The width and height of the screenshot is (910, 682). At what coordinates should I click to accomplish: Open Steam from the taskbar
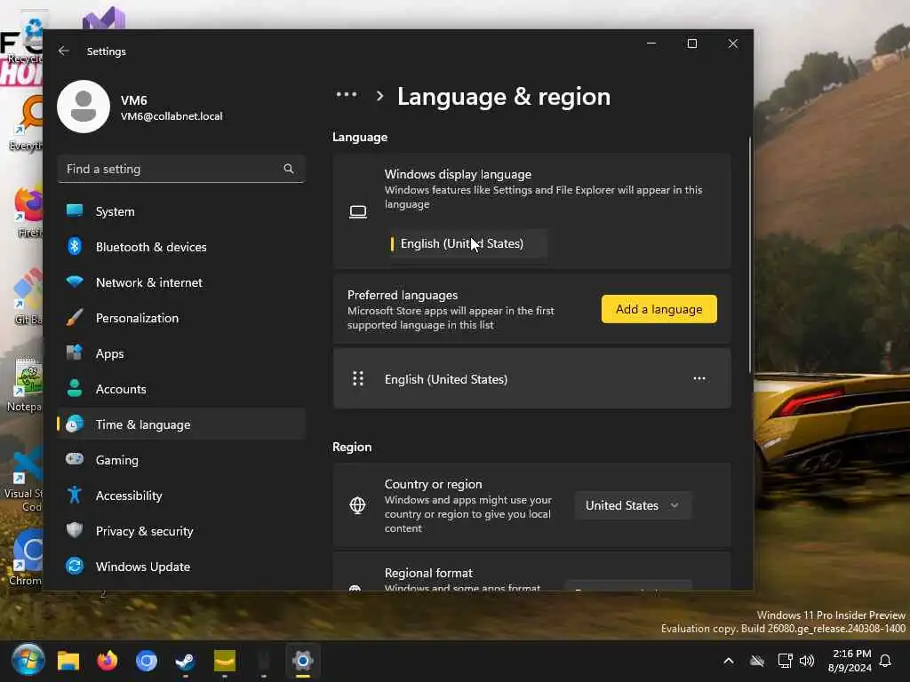click(185, 661)
